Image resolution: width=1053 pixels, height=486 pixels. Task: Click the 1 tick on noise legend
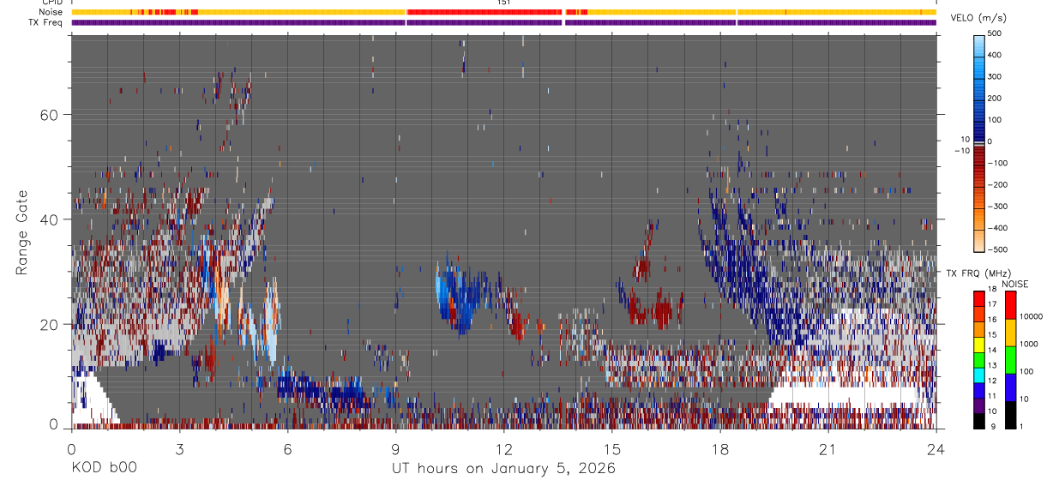(x=1023, y=426)
